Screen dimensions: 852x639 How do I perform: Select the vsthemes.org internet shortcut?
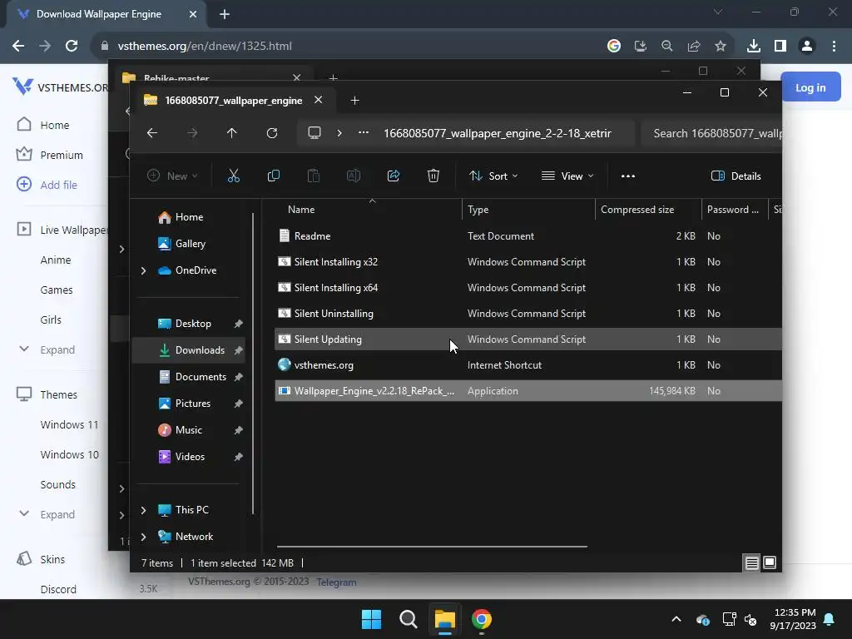point(528,365)
